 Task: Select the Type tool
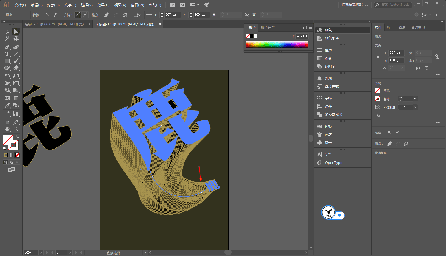(x=7, y=54)
